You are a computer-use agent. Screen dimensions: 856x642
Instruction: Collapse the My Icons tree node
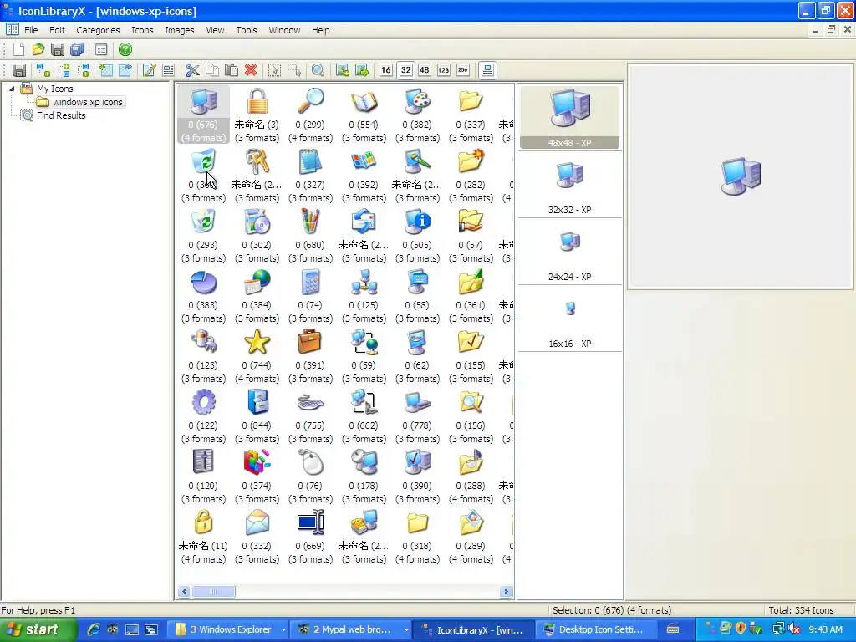tap(12, 89)
